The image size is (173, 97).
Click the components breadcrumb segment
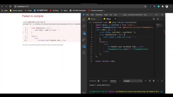click(x=97, y=22)
